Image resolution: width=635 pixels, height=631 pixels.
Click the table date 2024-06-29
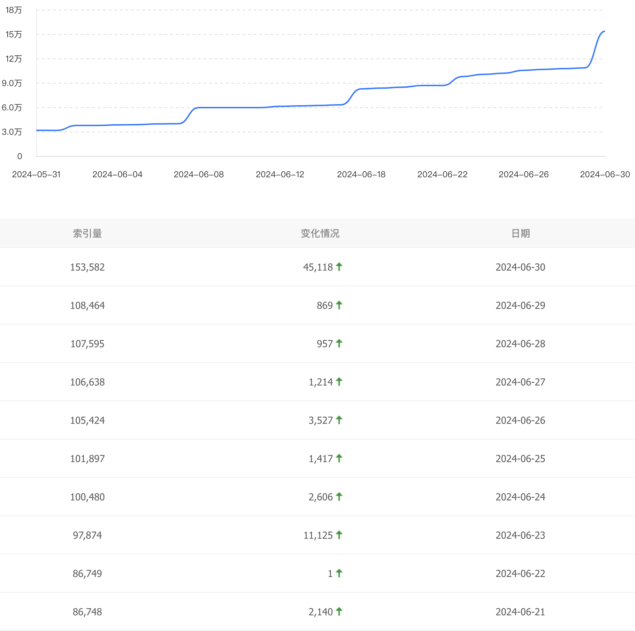pyautogui.click(x=520, y=305)
